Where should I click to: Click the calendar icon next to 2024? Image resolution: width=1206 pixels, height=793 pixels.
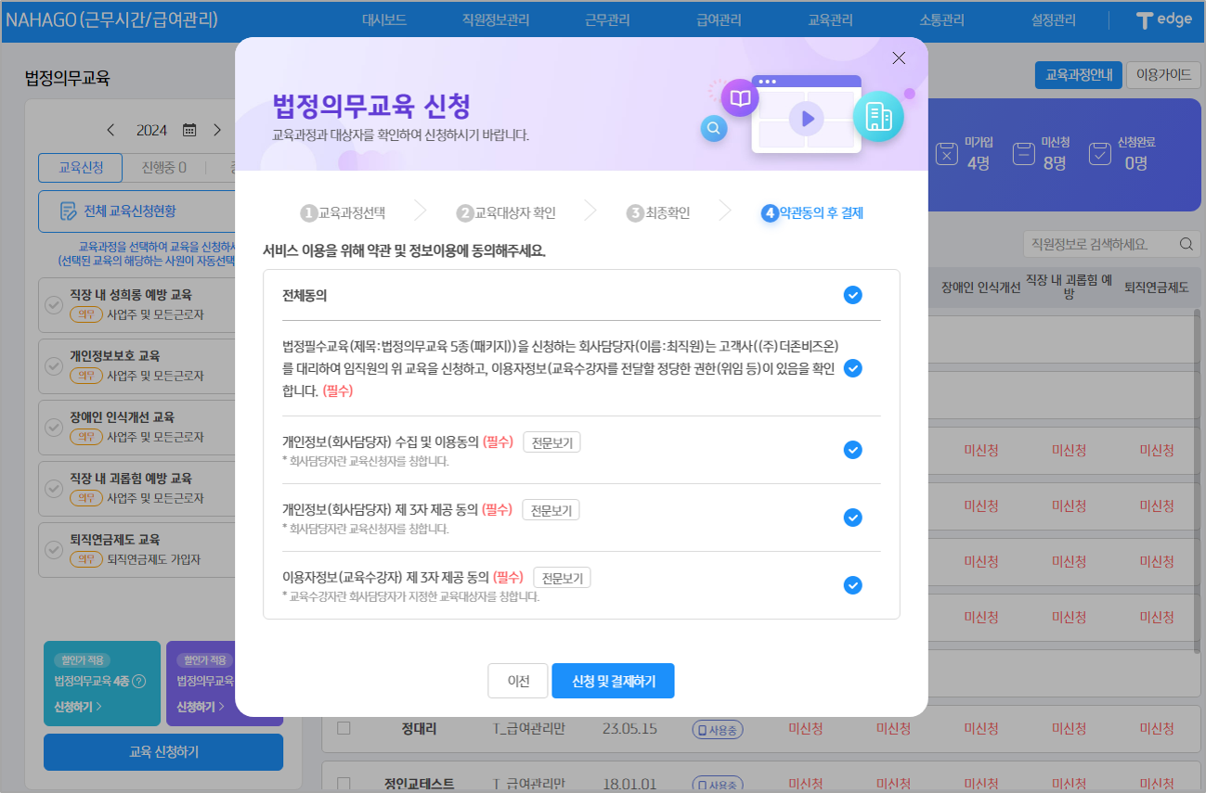pos(189,130)
